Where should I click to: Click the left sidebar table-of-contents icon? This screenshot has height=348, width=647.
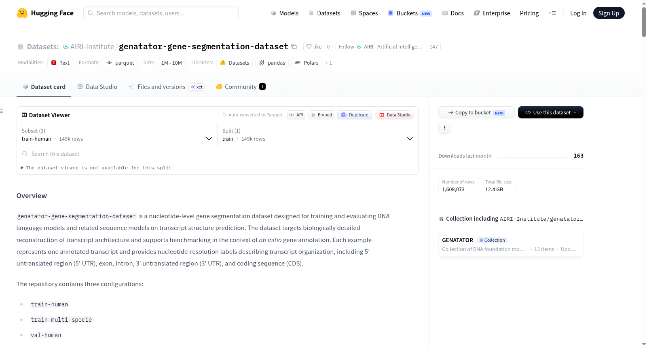[2, 111]
